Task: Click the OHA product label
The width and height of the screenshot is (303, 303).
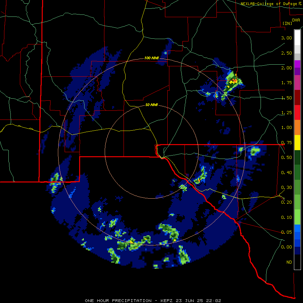Action: (x=296, y=20)
